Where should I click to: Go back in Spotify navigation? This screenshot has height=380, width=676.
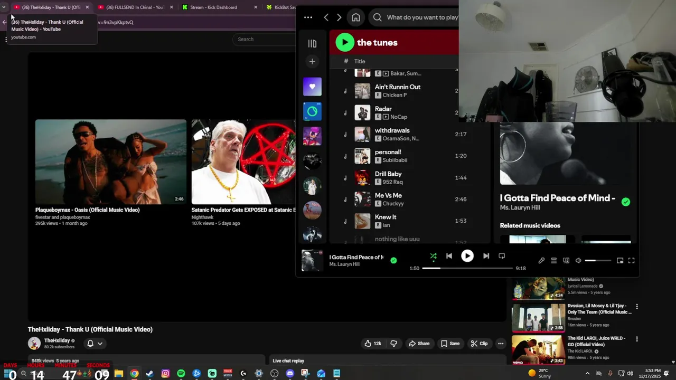click(326, 17)
